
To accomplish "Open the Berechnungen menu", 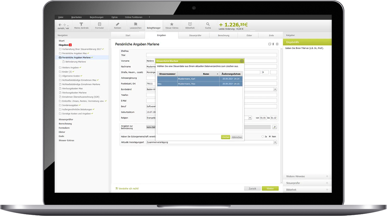I will 96,17.
